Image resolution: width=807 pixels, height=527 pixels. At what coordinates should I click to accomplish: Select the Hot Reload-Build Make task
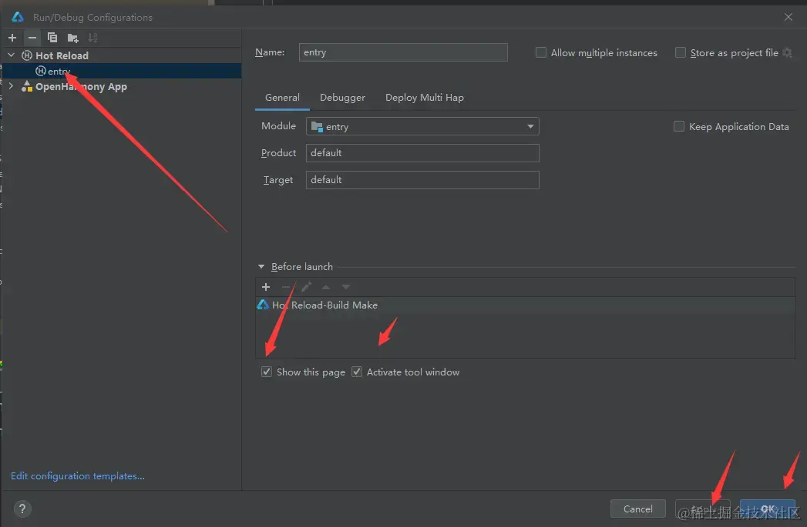click(x=525, y=305)
